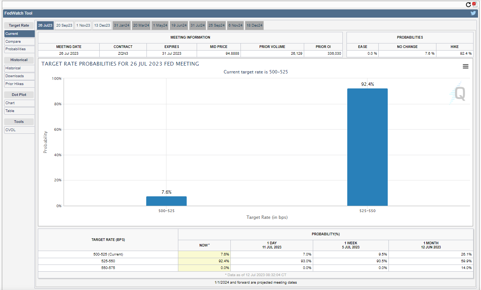Image resolution: width=481 pixels, height=290 pixels.
Task: Switch to the 1 Nov23 meeting tab
Action: point(83,25)
